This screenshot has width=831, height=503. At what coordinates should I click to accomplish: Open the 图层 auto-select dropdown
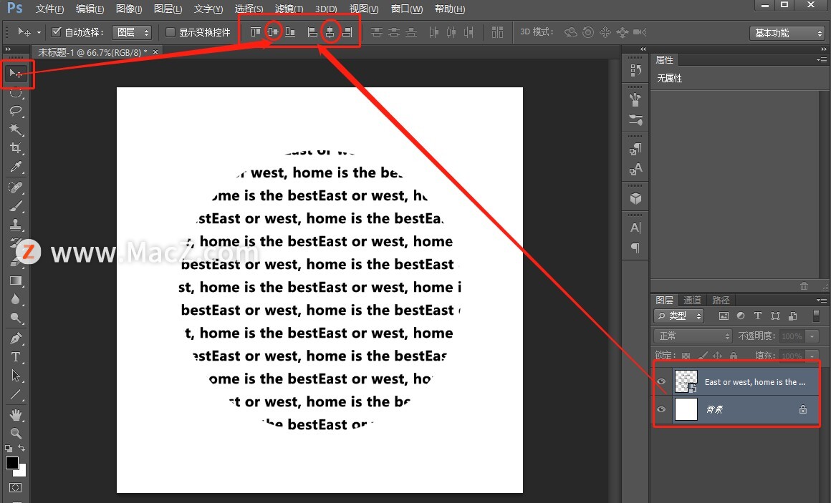click(x=132, y=32)
